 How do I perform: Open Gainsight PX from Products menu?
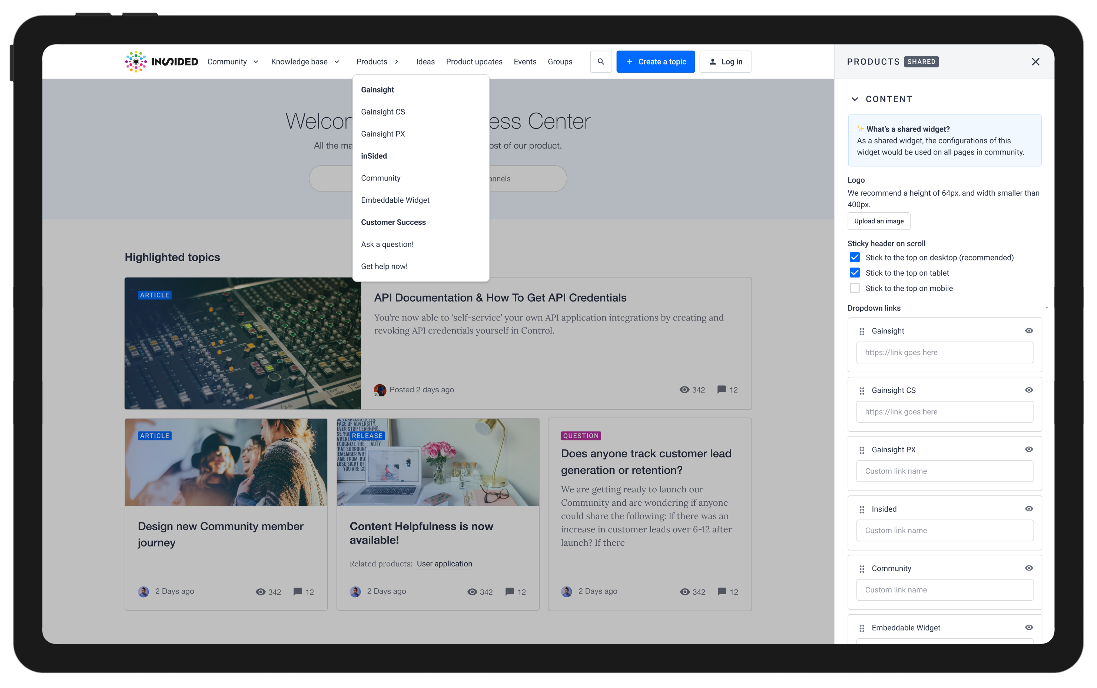coord(383,134)
